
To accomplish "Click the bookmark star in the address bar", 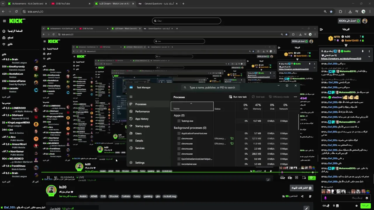I will tap(331, 12).
